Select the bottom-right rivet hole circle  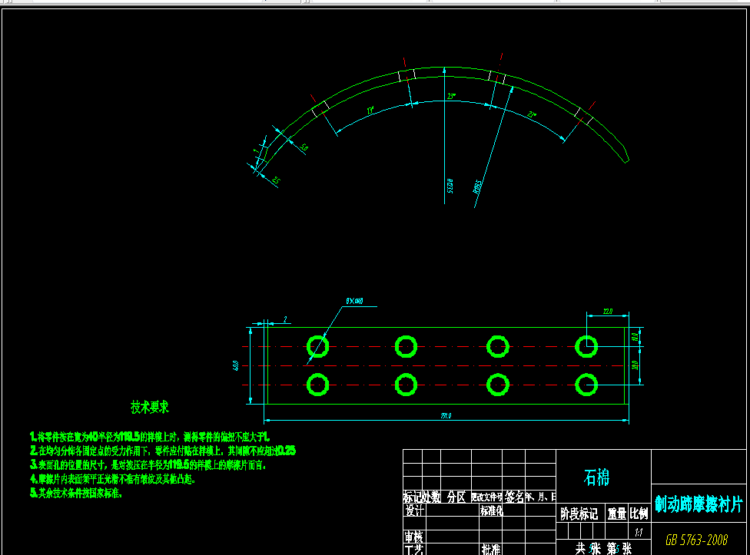click(x=586, y=385)
